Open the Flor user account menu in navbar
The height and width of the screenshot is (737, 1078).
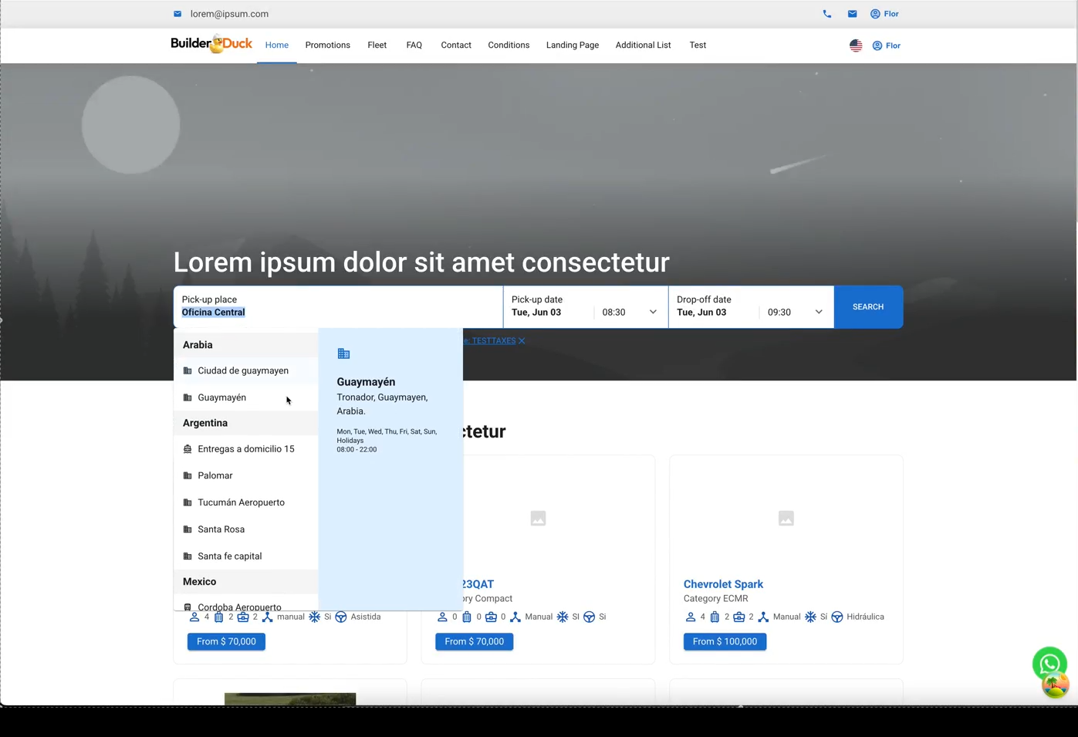887,46
